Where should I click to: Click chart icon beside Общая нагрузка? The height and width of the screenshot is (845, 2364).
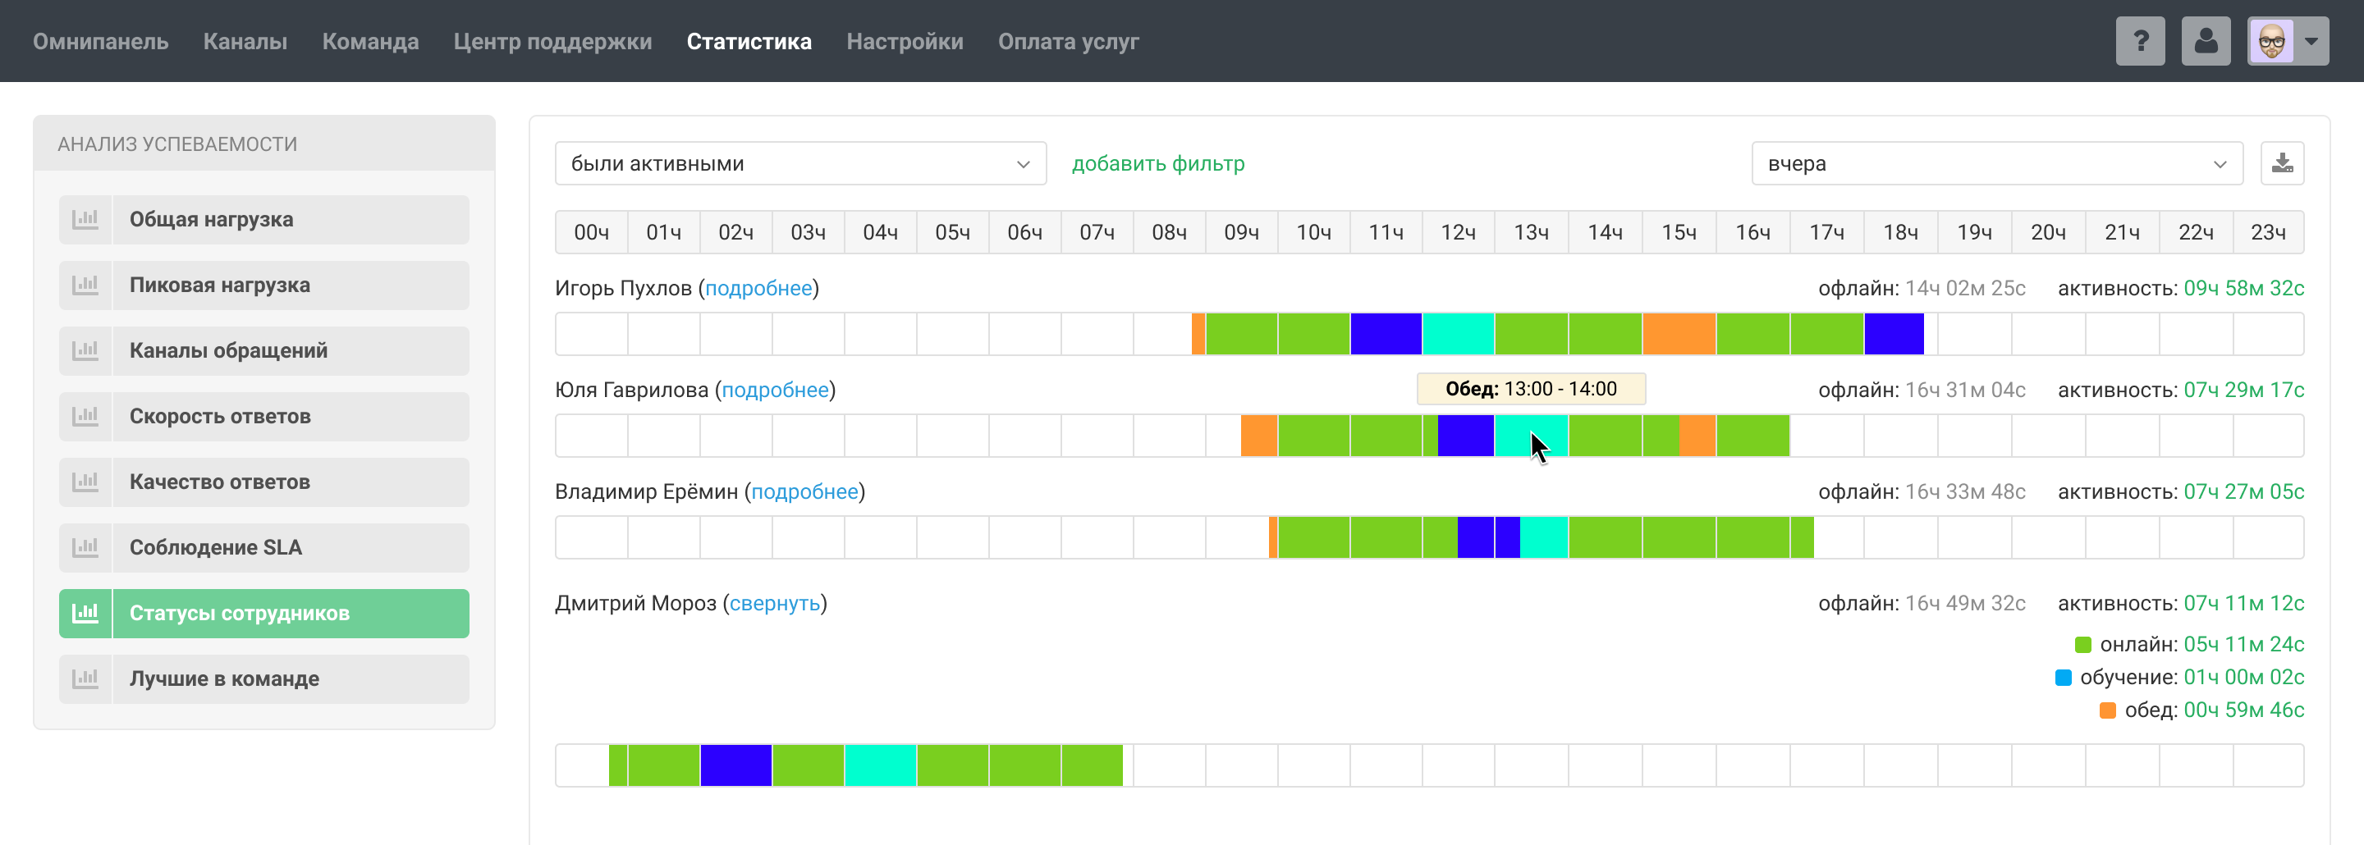[x=85, y=219]
